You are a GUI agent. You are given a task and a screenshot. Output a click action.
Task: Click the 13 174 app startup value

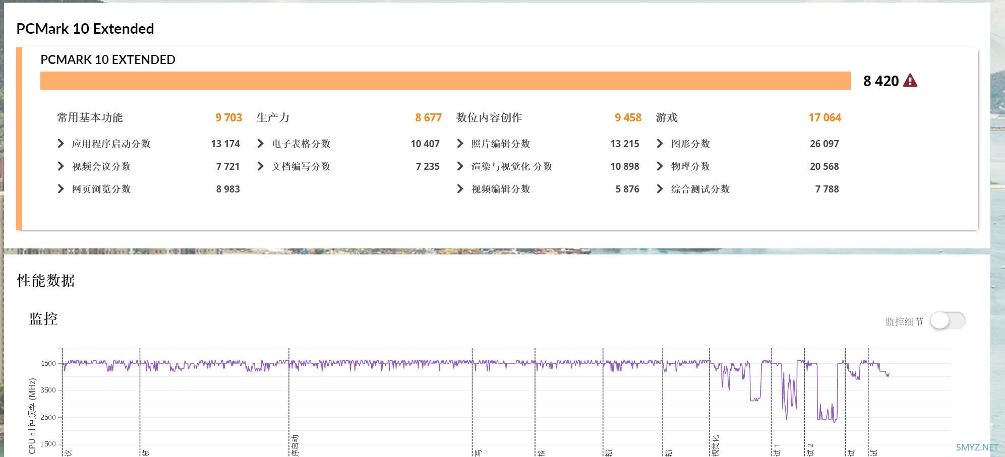tap(225, 144)
